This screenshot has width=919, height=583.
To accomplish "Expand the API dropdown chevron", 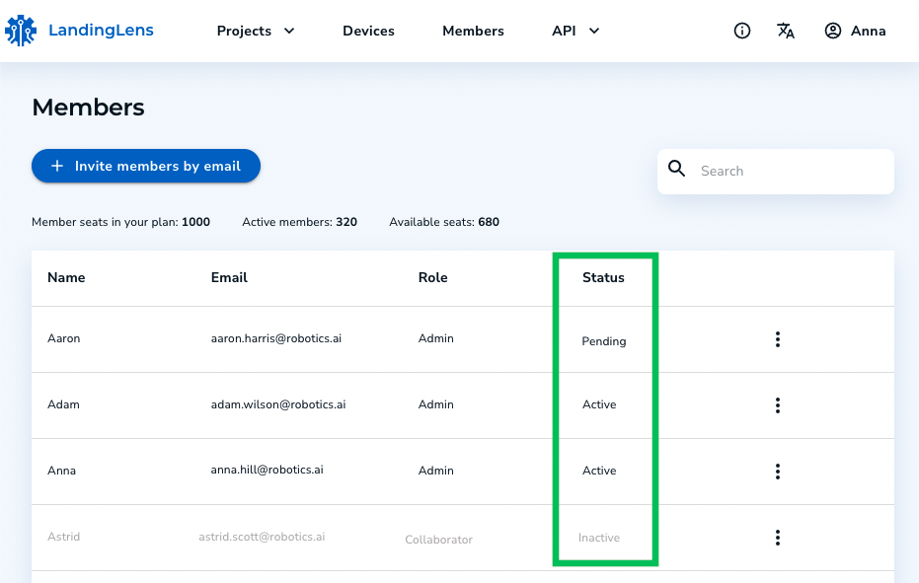I will [594, 31].
